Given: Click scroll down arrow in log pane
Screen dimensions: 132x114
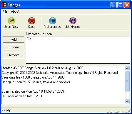Looking at the screenshot, I should [x=127, y=101].
